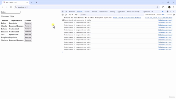Open Default levels log filter dropdown
This screenshot has width=176, height=99.
[x=150, y=15]
